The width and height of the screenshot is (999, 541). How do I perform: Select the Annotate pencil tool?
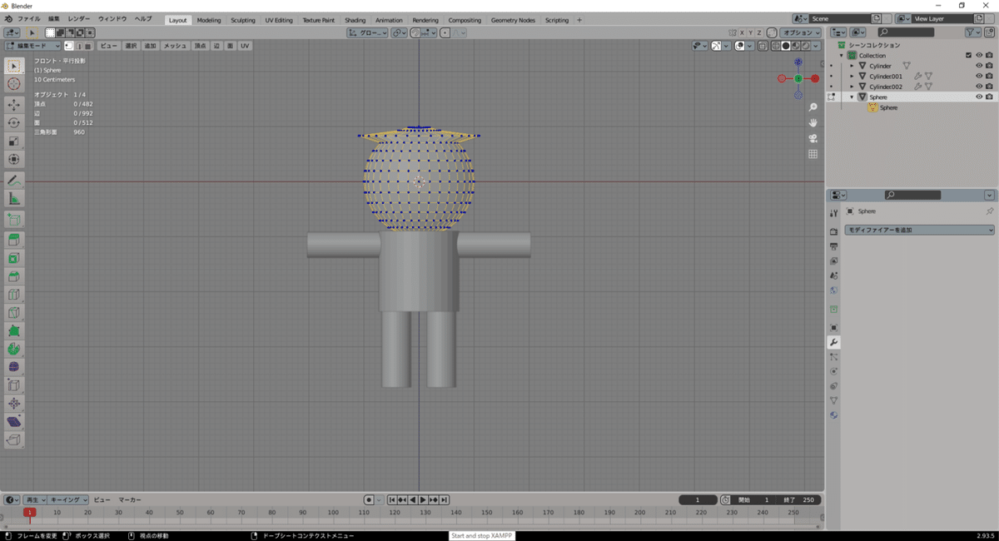pyautogui.click(x=14, y=180)
